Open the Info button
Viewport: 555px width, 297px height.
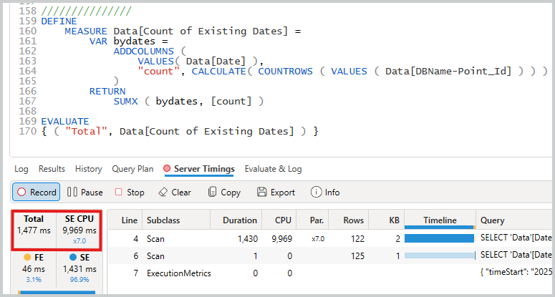325,192
